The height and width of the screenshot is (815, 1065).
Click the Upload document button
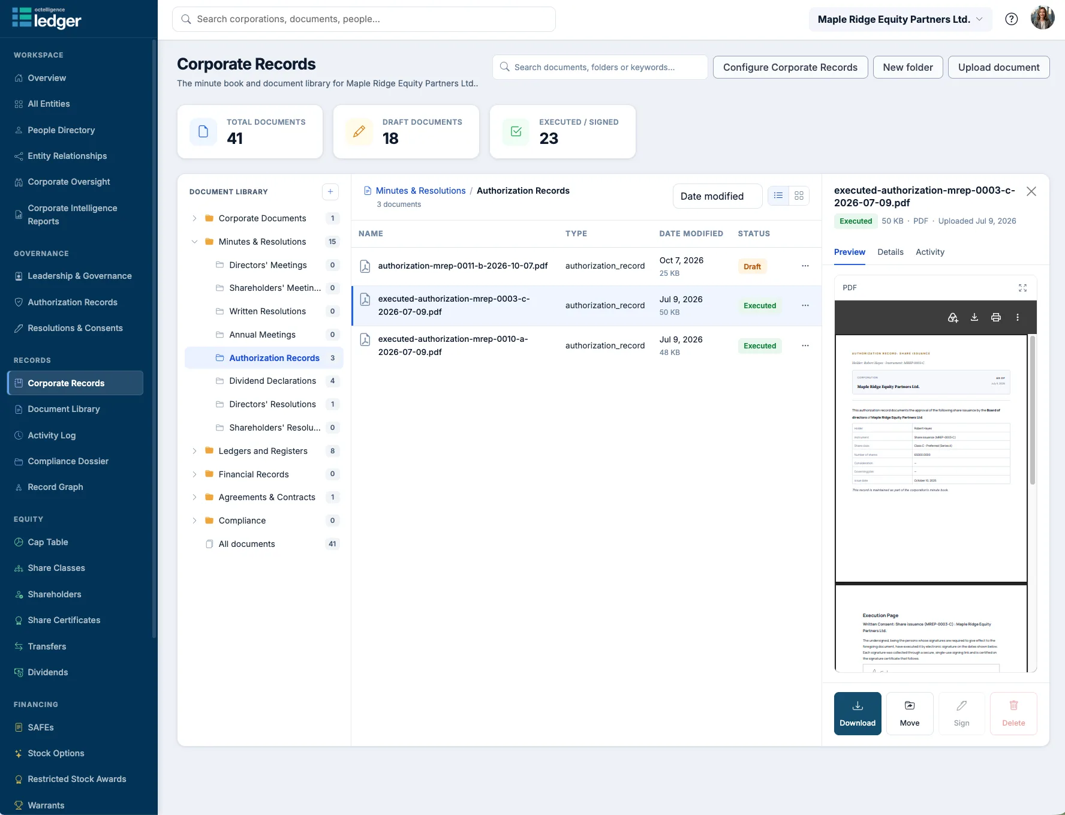pos(998,67)
